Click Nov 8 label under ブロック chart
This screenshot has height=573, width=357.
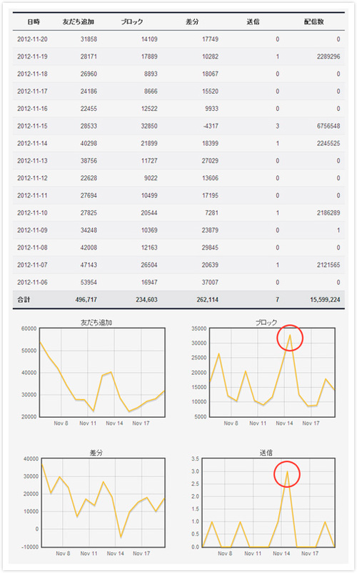click(231, 423)
